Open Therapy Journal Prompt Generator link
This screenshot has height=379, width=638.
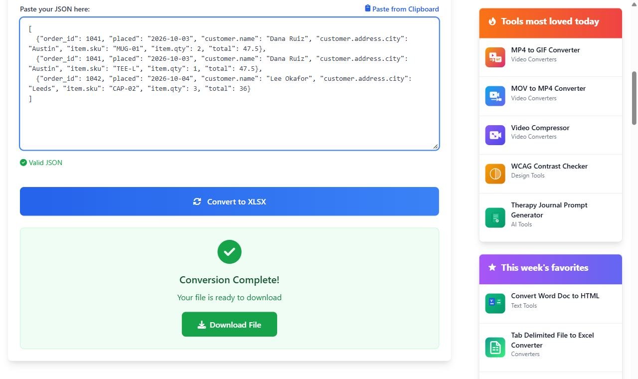[x=549, y=210]
